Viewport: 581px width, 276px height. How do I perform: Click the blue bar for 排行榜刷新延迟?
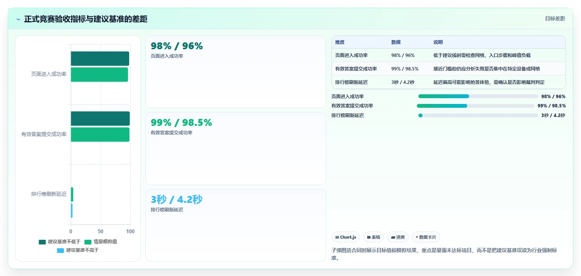(72, 211)
